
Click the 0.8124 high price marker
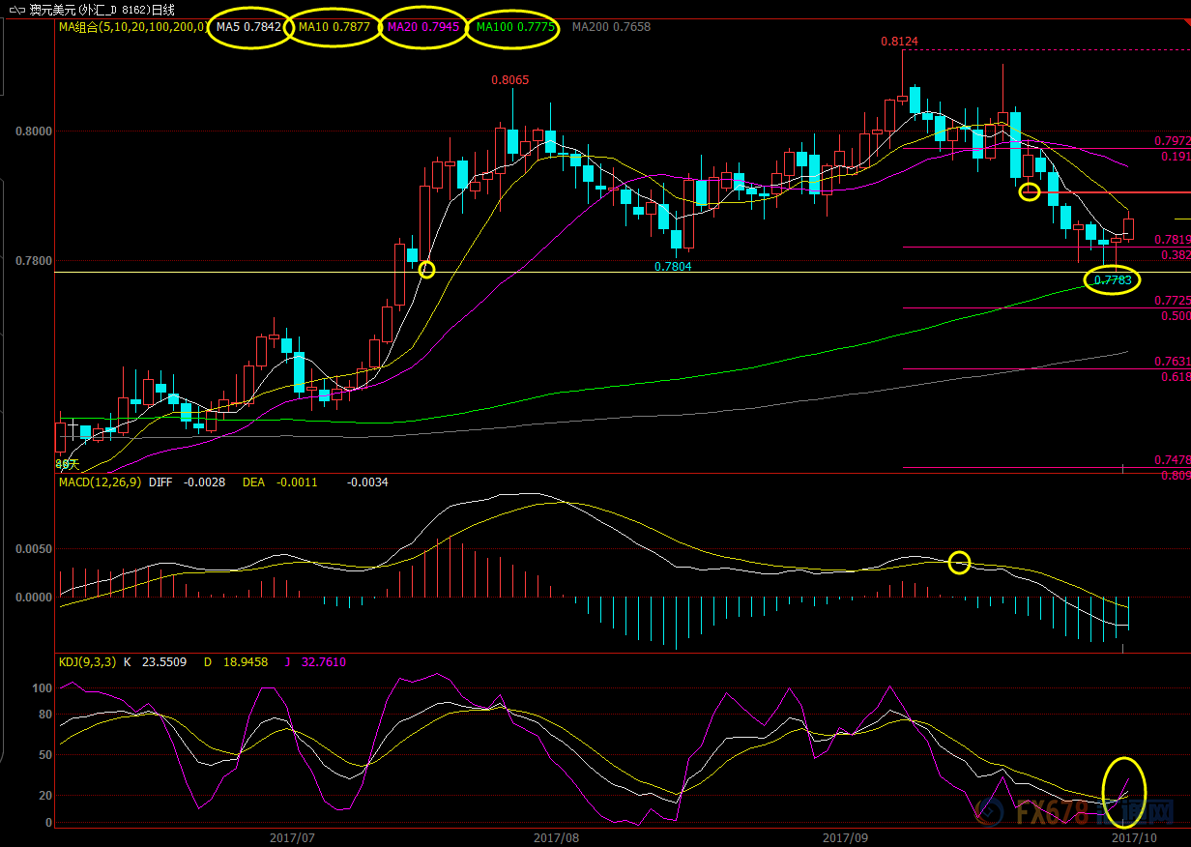click(x=899, y=42)
